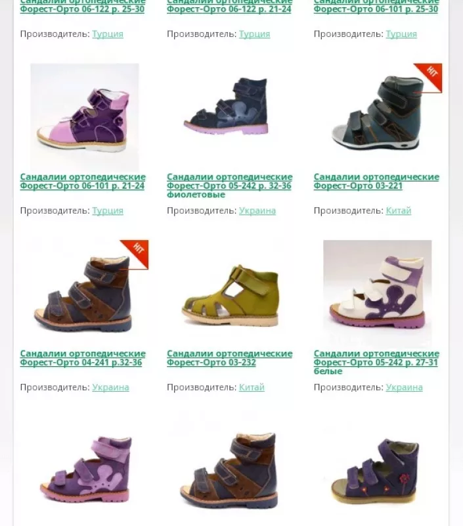Open the 05-242 р. 27-31 белые sandals link
The height and width of the screenshot is (526, 463).
click(x=376, y=362)
